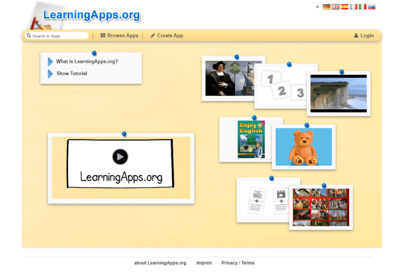Open Create App menu
Image resolution: width=402 pixels, height=275 pixels.
pyautogui.click(x=166, y=35)
